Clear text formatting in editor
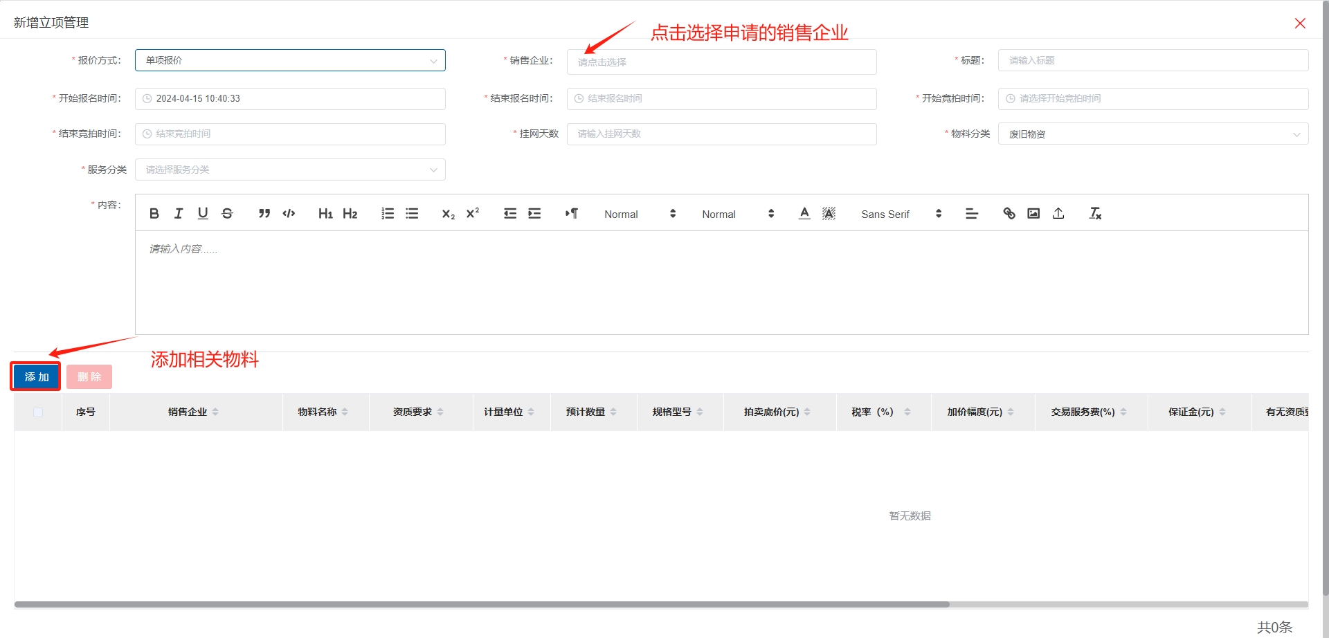 (x=1095, y=214)
